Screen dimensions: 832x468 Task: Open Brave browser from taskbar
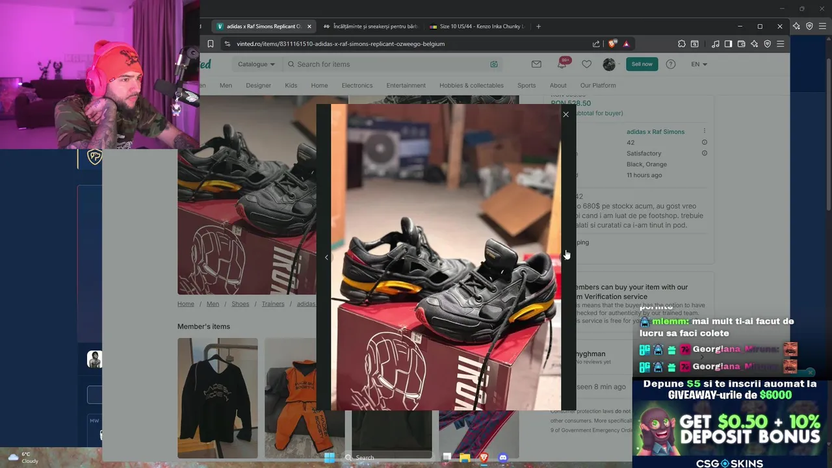484,458
